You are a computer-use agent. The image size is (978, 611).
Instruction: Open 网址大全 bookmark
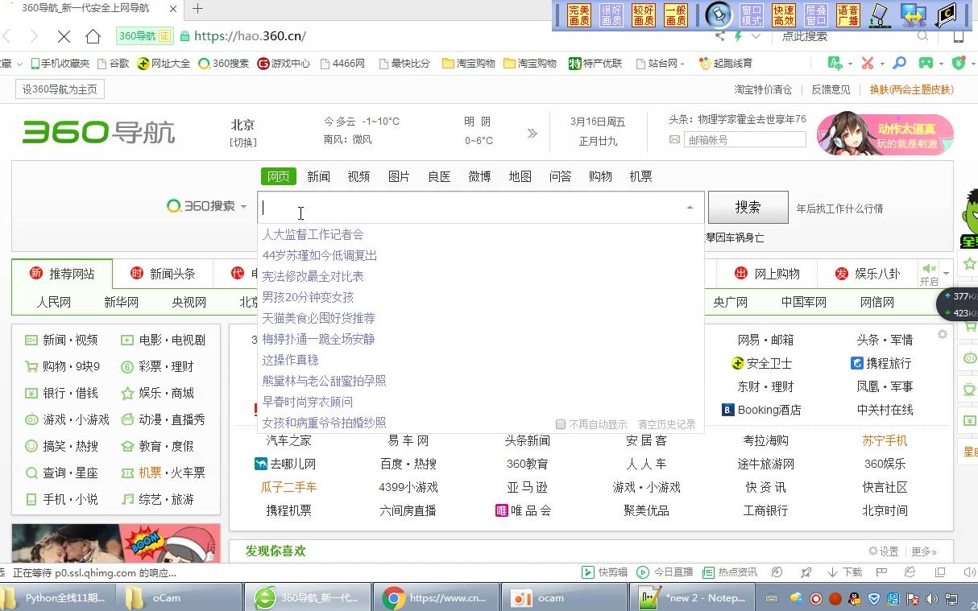[x=164, y=63]
